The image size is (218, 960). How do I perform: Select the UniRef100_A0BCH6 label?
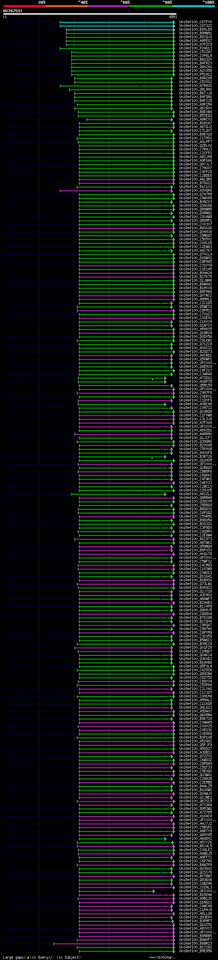[x=195, y=404]
